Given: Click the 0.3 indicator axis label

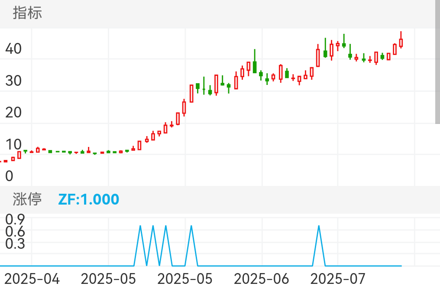Looking at the screenshot, I should [x=15, y=244].
